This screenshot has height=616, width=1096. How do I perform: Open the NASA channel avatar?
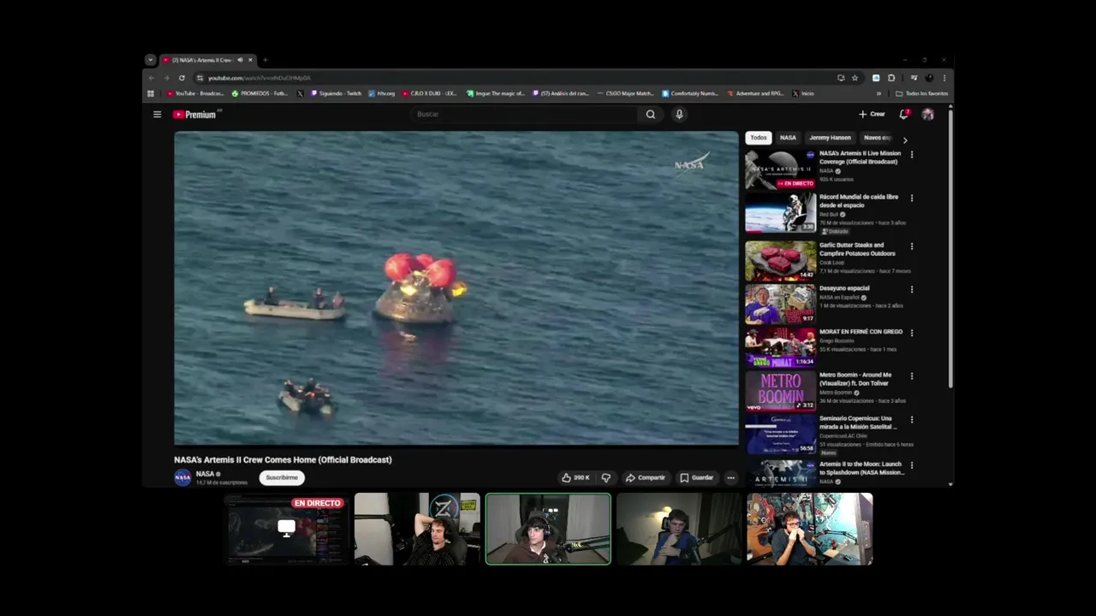(182, 477)
